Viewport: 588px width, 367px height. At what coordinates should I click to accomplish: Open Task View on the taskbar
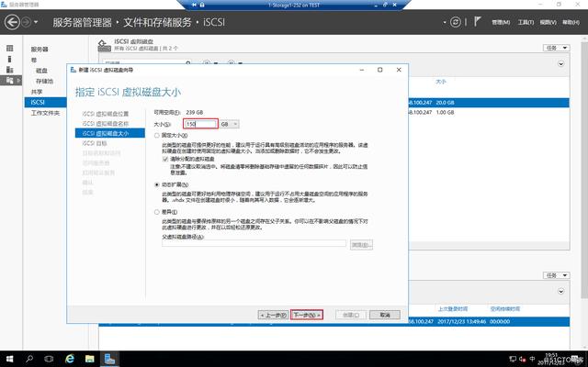pos(49,359)
